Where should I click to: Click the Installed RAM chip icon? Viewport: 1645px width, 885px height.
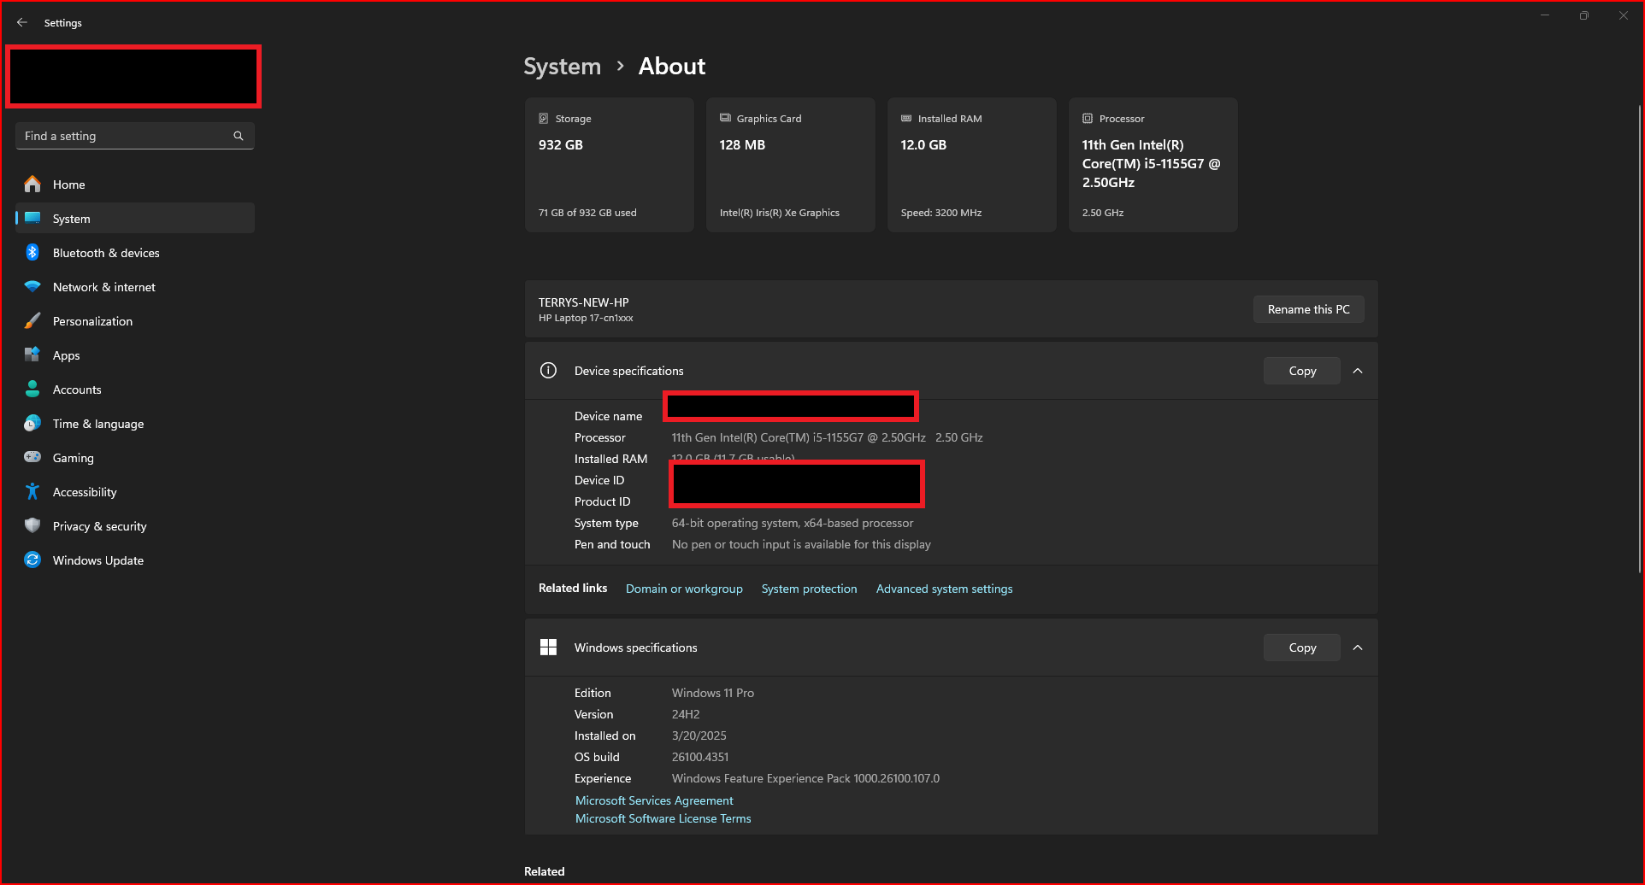pos(906,119)
